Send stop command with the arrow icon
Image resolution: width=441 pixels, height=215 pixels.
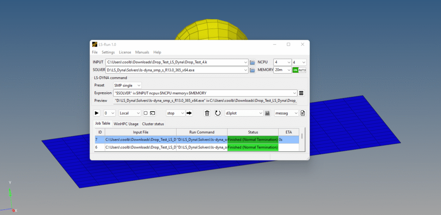(x=189, y=113)
